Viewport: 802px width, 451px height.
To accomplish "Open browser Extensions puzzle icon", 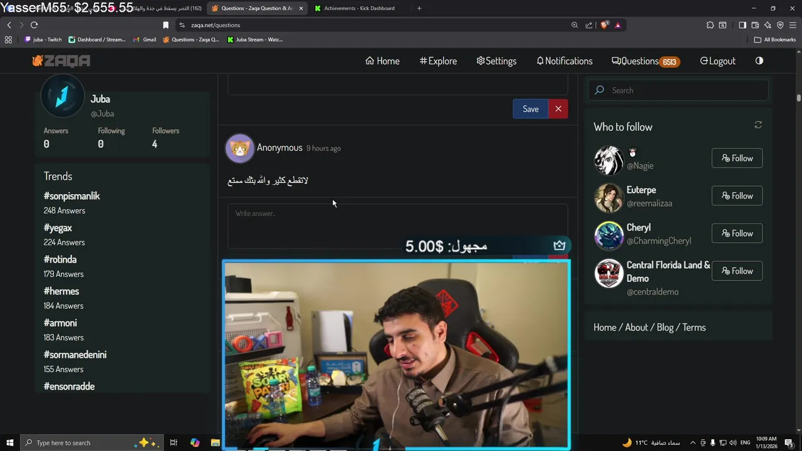I will coord(710,25).
